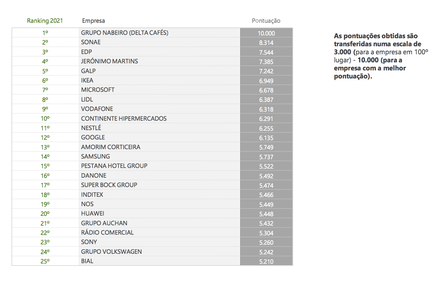Click the 10.000 score cell
The image size is (431, 293).
266,33
